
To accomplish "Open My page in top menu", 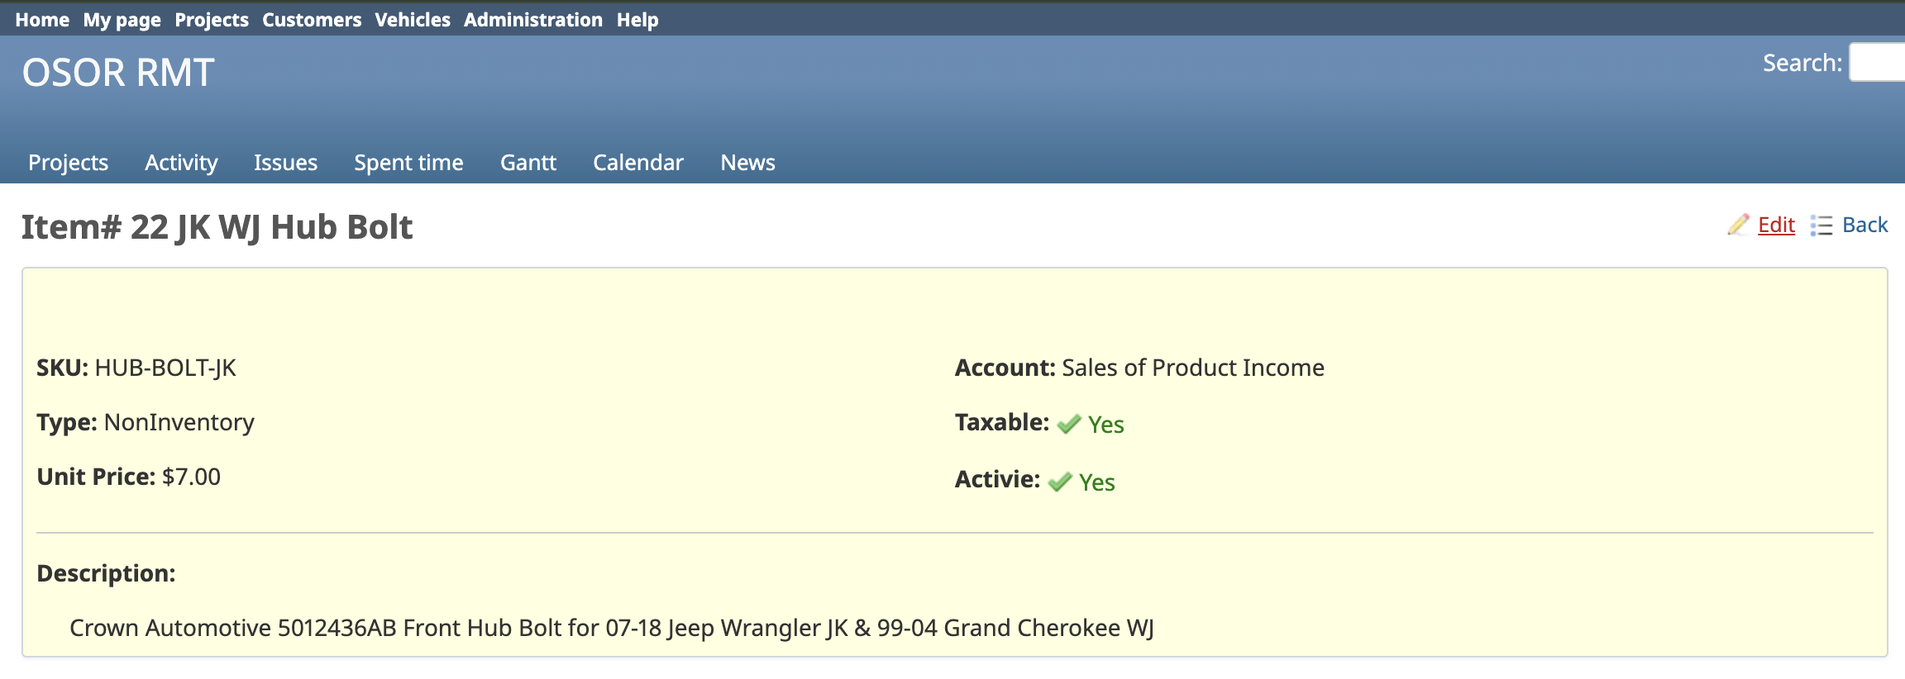I will (x=122, y=20).
